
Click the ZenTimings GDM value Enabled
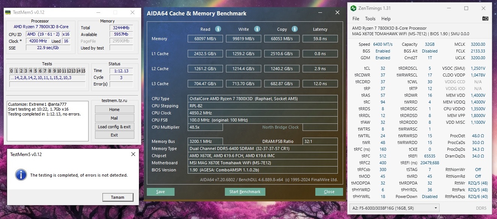(x=383, y=58)
